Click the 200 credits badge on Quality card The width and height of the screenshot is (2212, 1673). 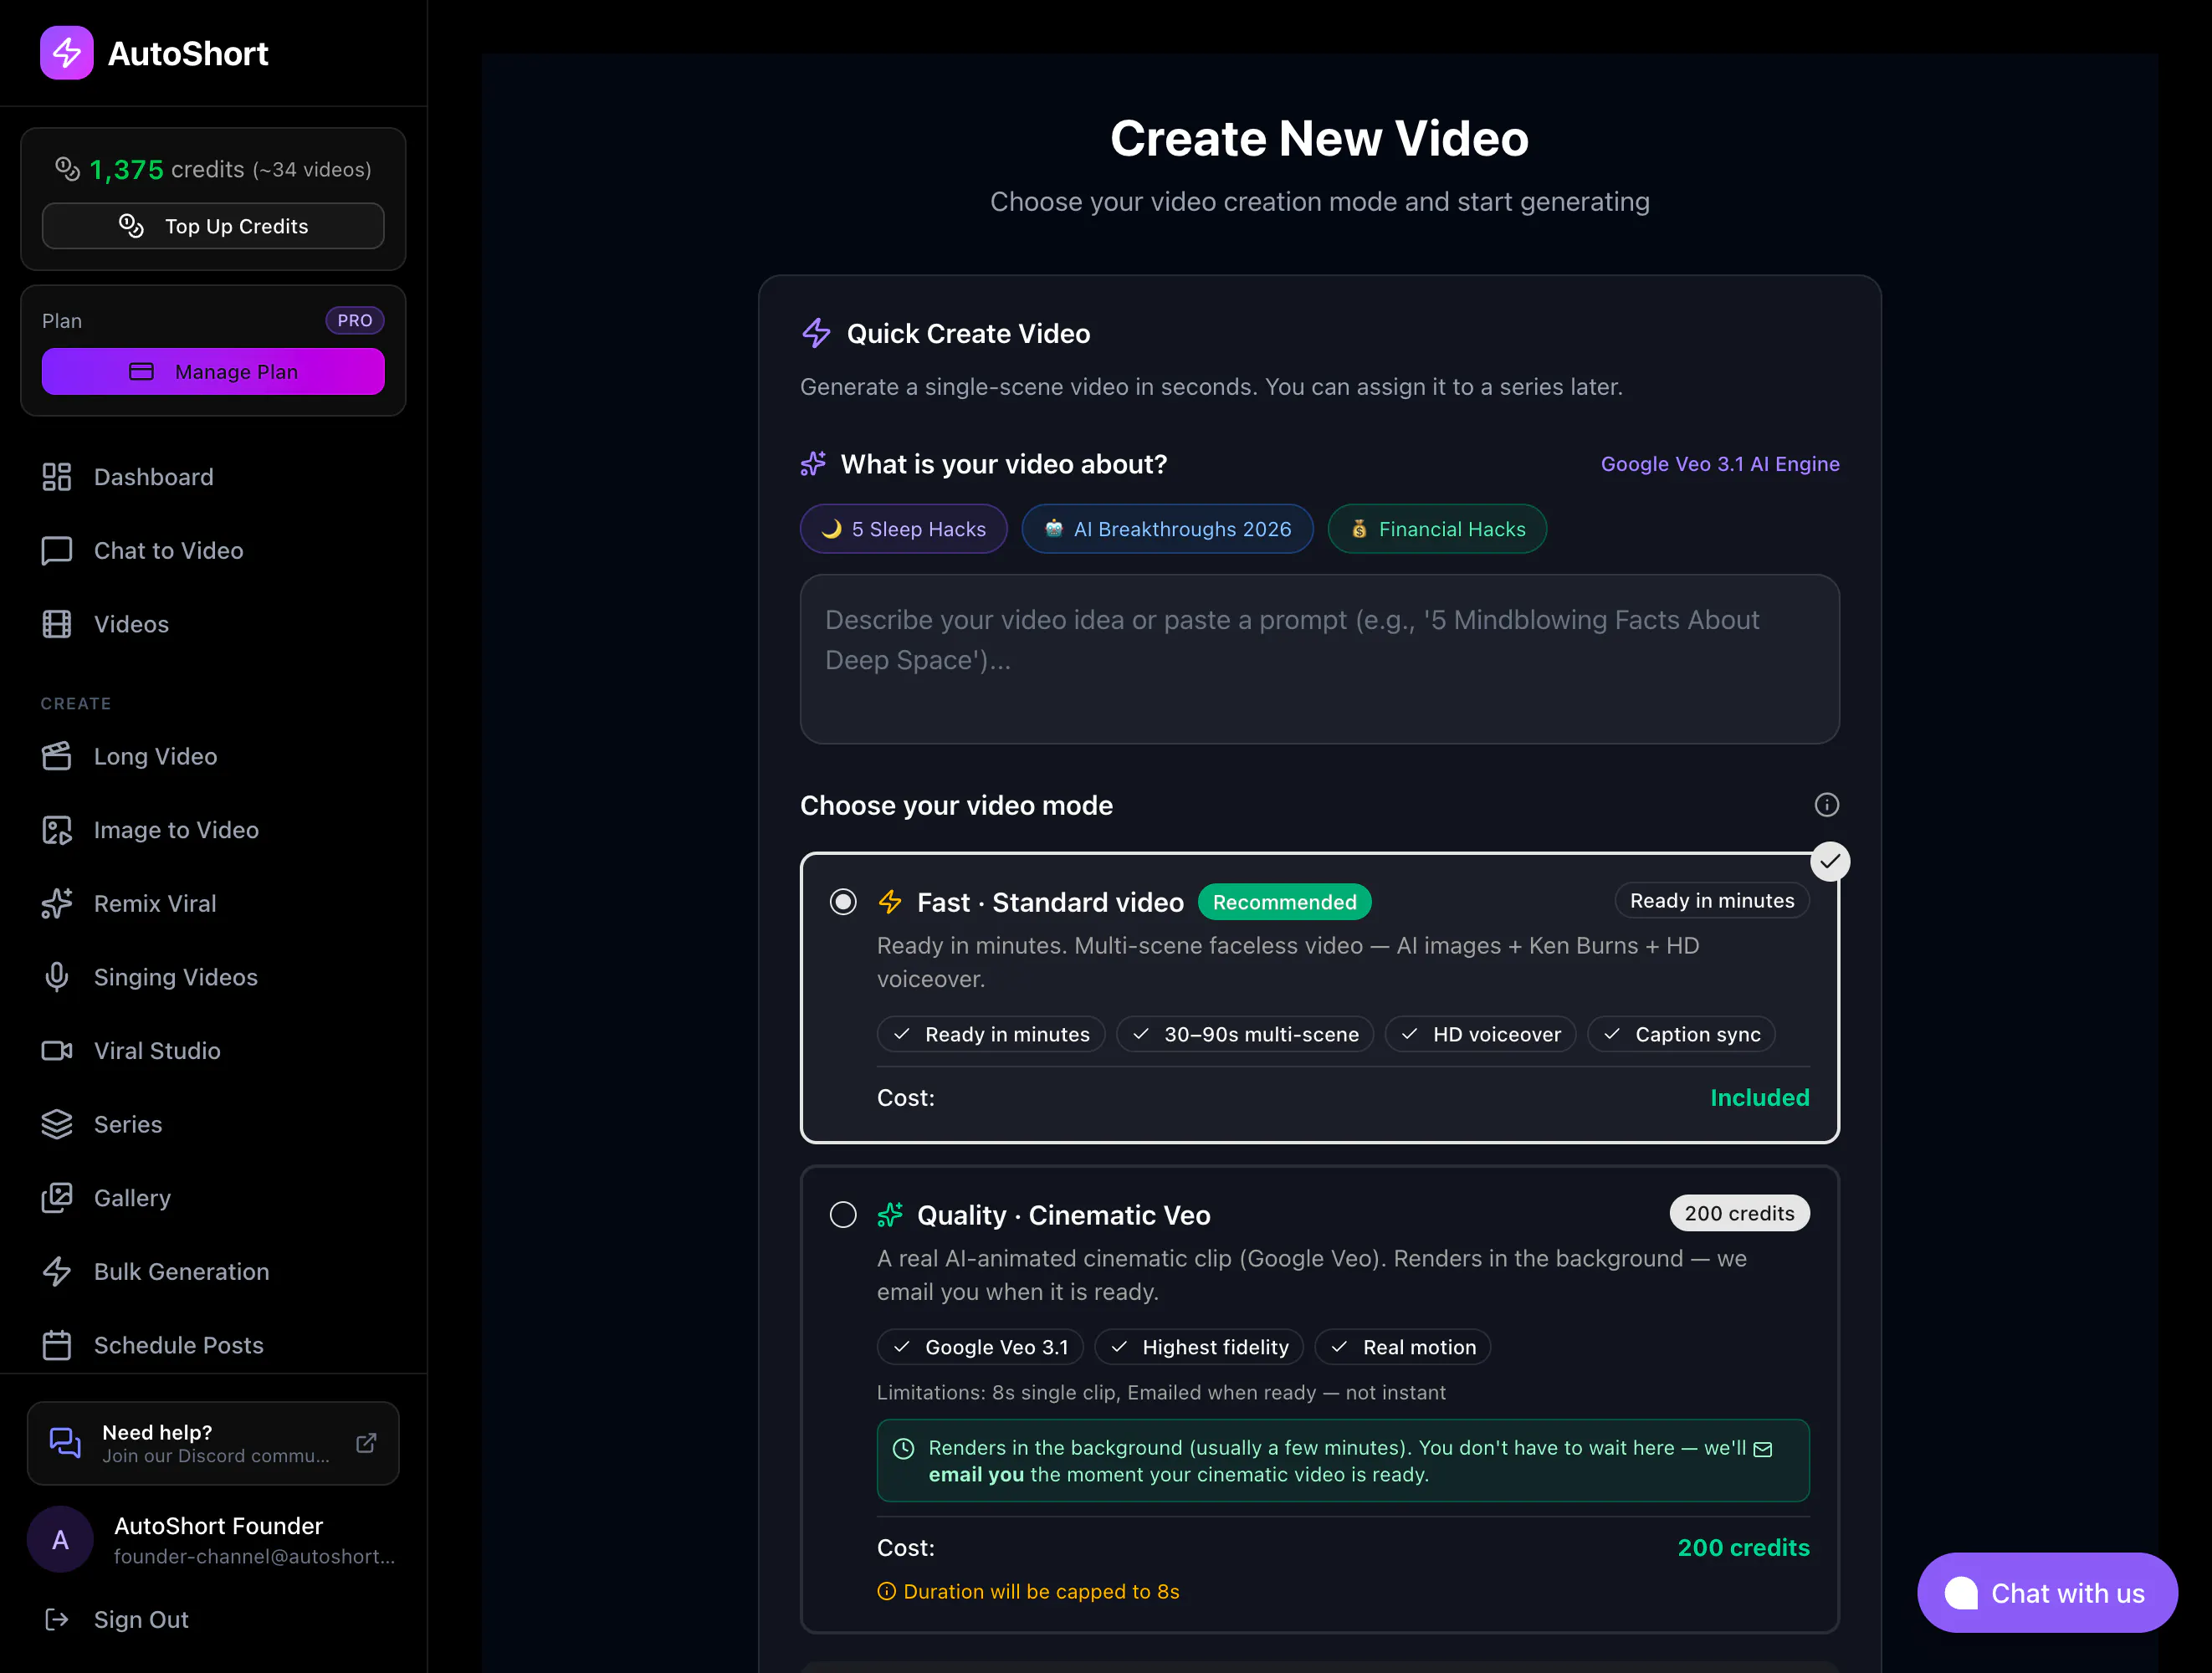click(x=1739, y=1213)
